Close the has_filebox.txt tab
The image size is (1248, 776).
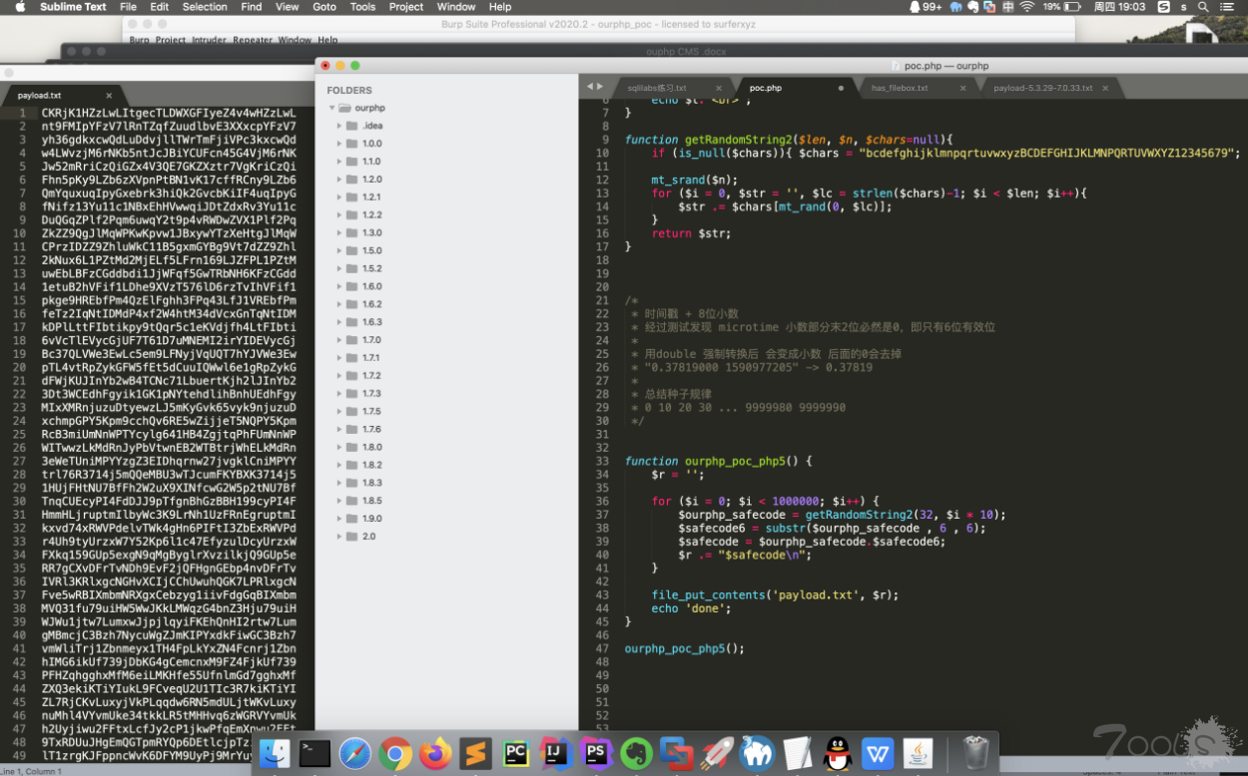pyautogui.click(x=962, y=88)
